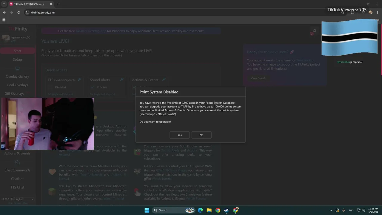Open the Chrome apps grid icon
The height and width of the screenshot is (215, 382).
pos(4,20)
